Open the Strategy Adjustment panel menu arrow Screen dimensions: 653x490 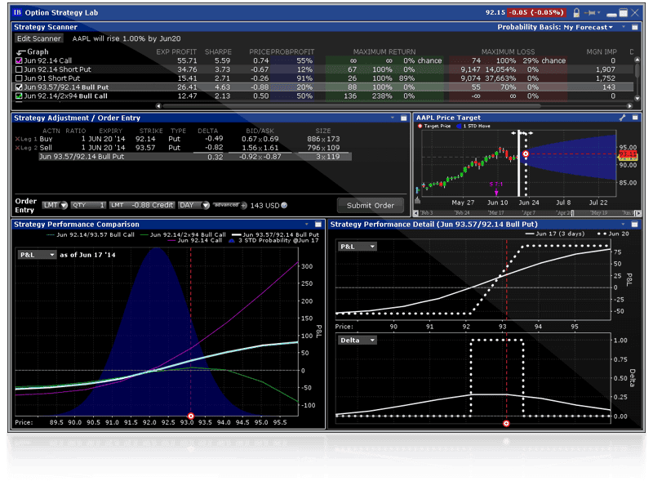click(x=393, y=118)
